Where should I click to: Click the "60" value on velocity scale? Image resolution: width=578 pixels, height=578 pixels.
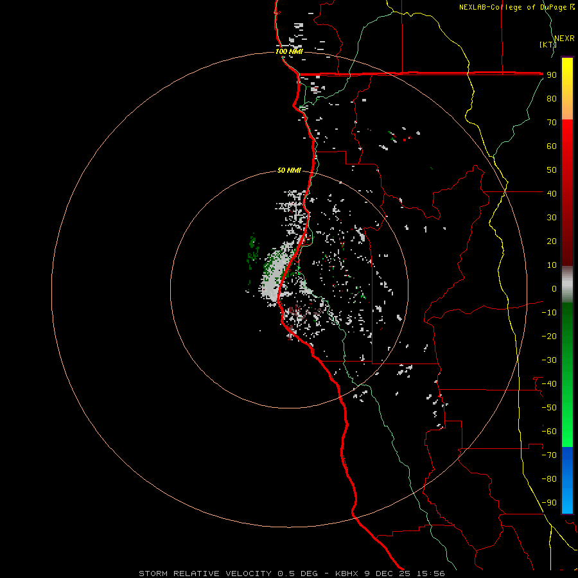(x=552, y=146)
